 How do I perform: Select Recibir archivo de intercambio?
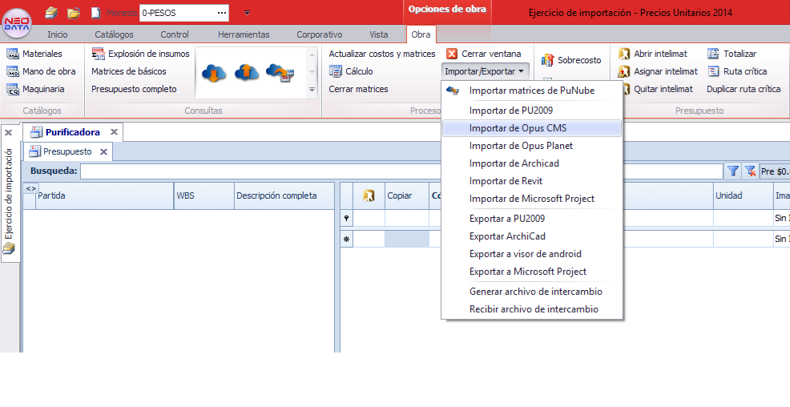531,309
